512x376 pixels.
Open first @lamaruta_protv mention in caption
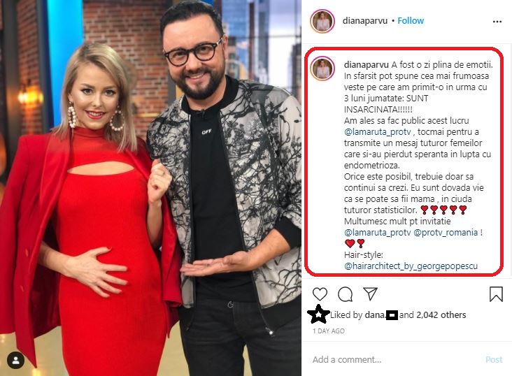(x=377, y=132)
